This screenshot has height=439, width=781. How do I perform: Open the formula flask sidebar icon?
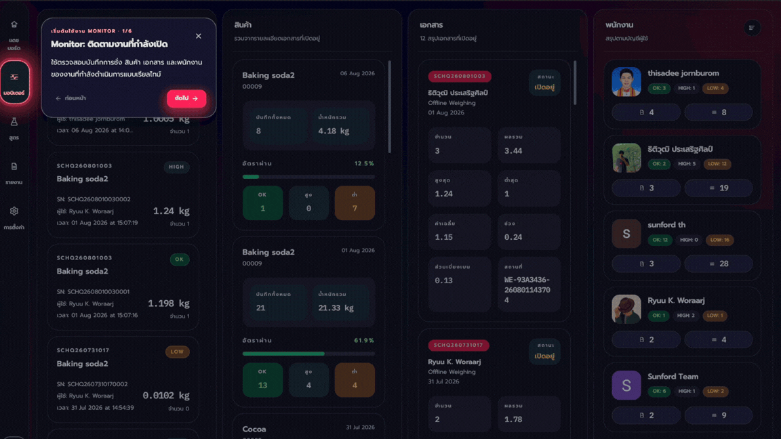pyautogui.click(x=14, y=122)
